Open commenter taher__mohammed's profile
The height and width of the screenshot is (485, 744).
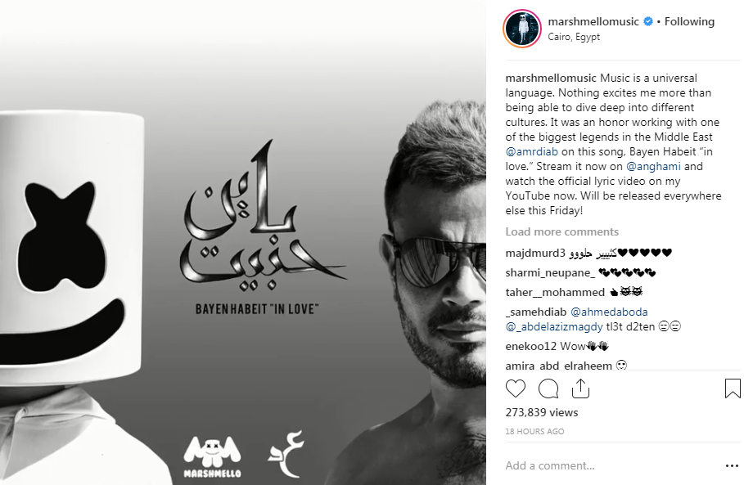[555, 293]
